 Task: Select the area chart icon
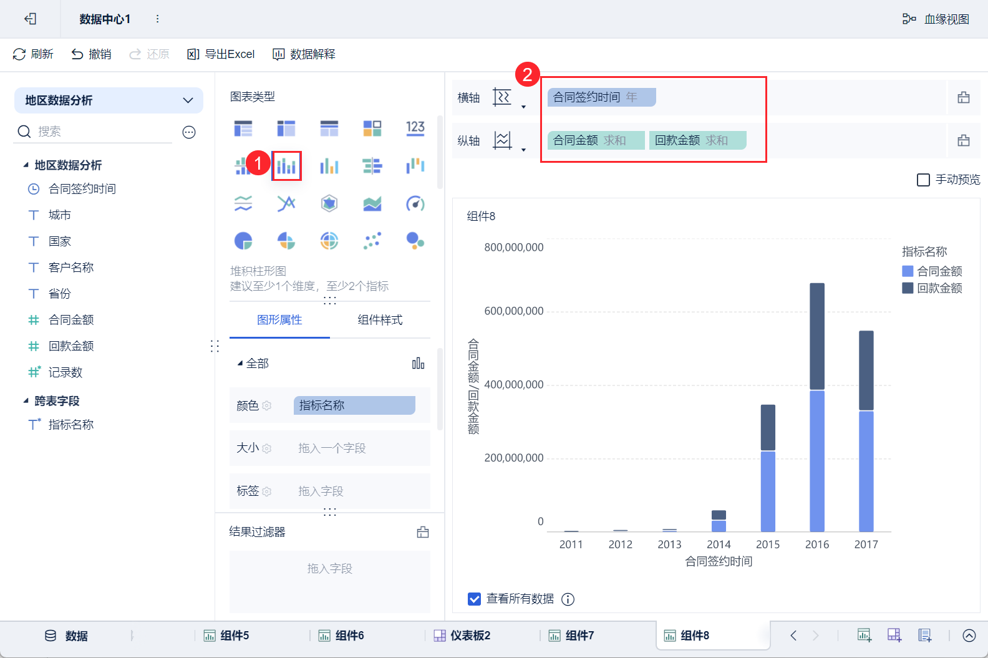pos(372,203)
